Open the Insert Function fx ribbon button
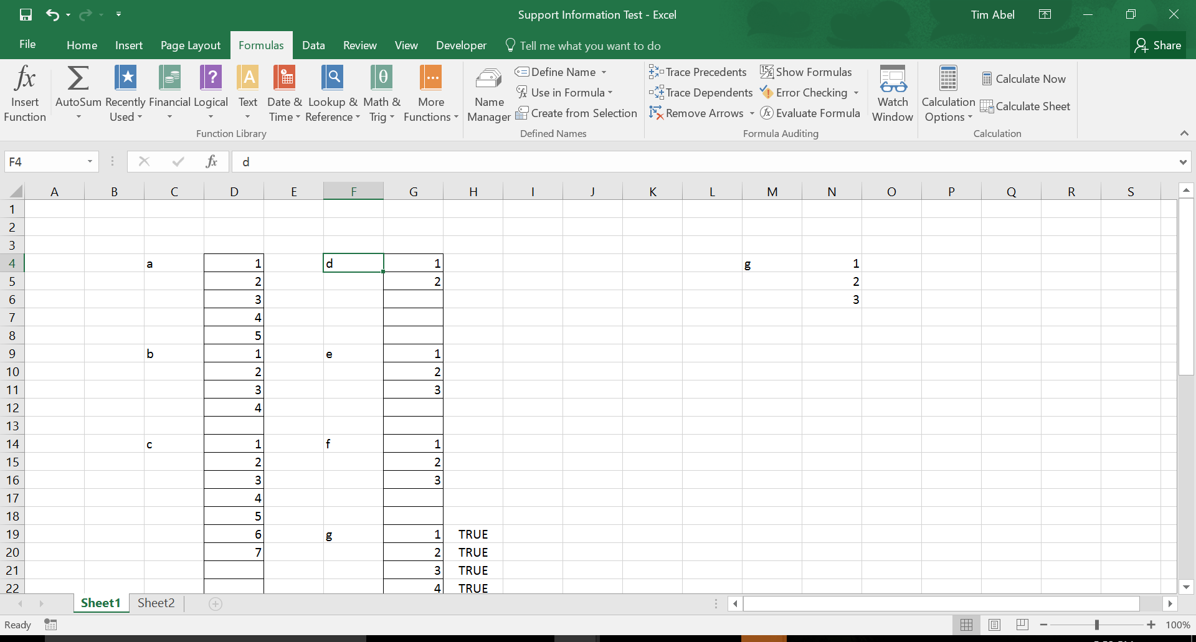This screenshot has width=1196, height=642. click(x=25, y=93)
